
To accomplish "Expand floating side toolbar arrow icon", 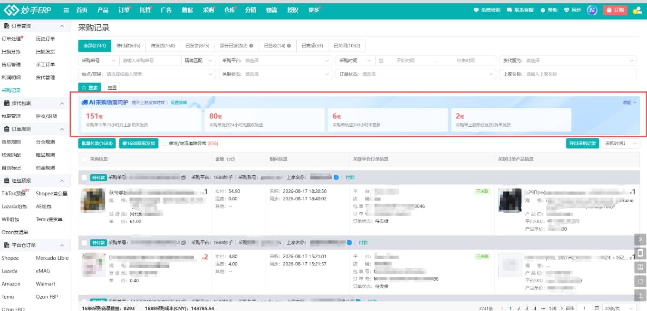I will tap(640, 239).
